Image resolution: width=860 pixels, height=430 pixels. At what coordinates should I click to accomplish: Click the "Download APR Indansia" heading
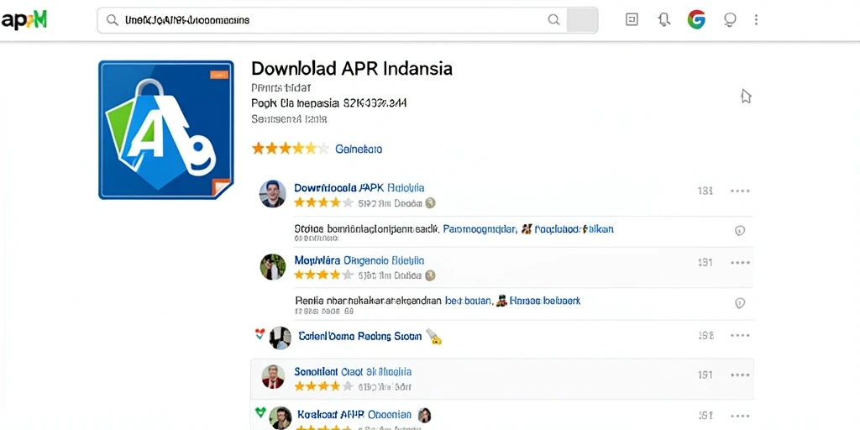click(352, 69)
